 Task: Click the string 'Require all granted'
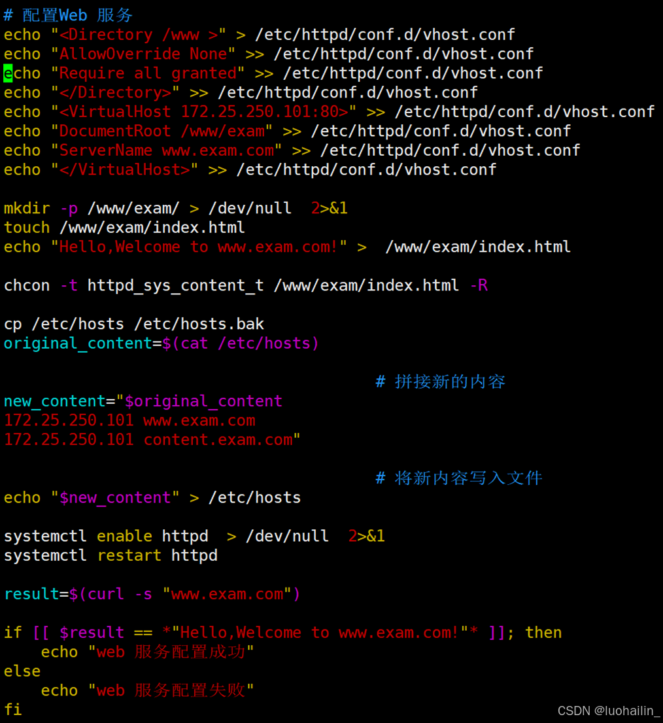pyautogui.click(x=147, y=73)
